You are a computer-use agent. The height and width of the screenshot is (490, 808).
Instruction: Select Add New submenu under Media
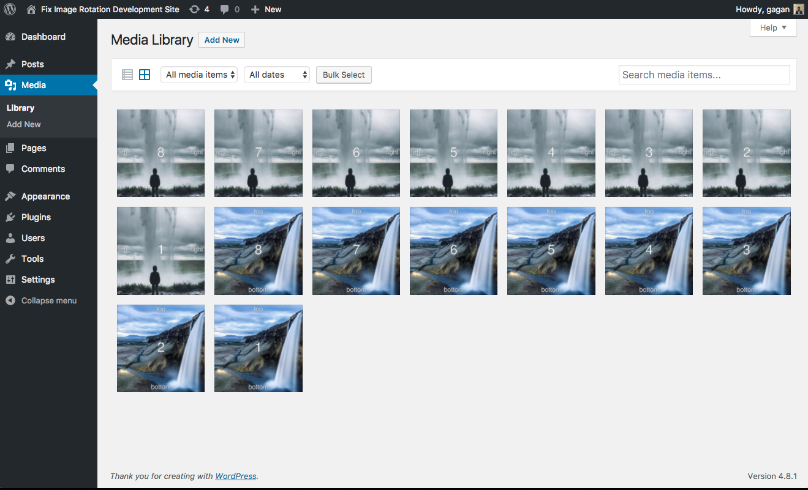[24, 124]
